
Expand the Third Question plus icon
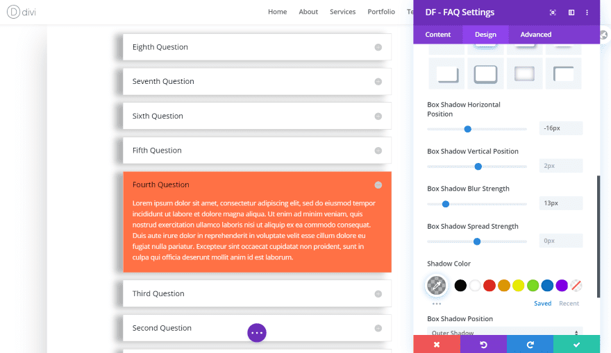click(x=378, y=294)
